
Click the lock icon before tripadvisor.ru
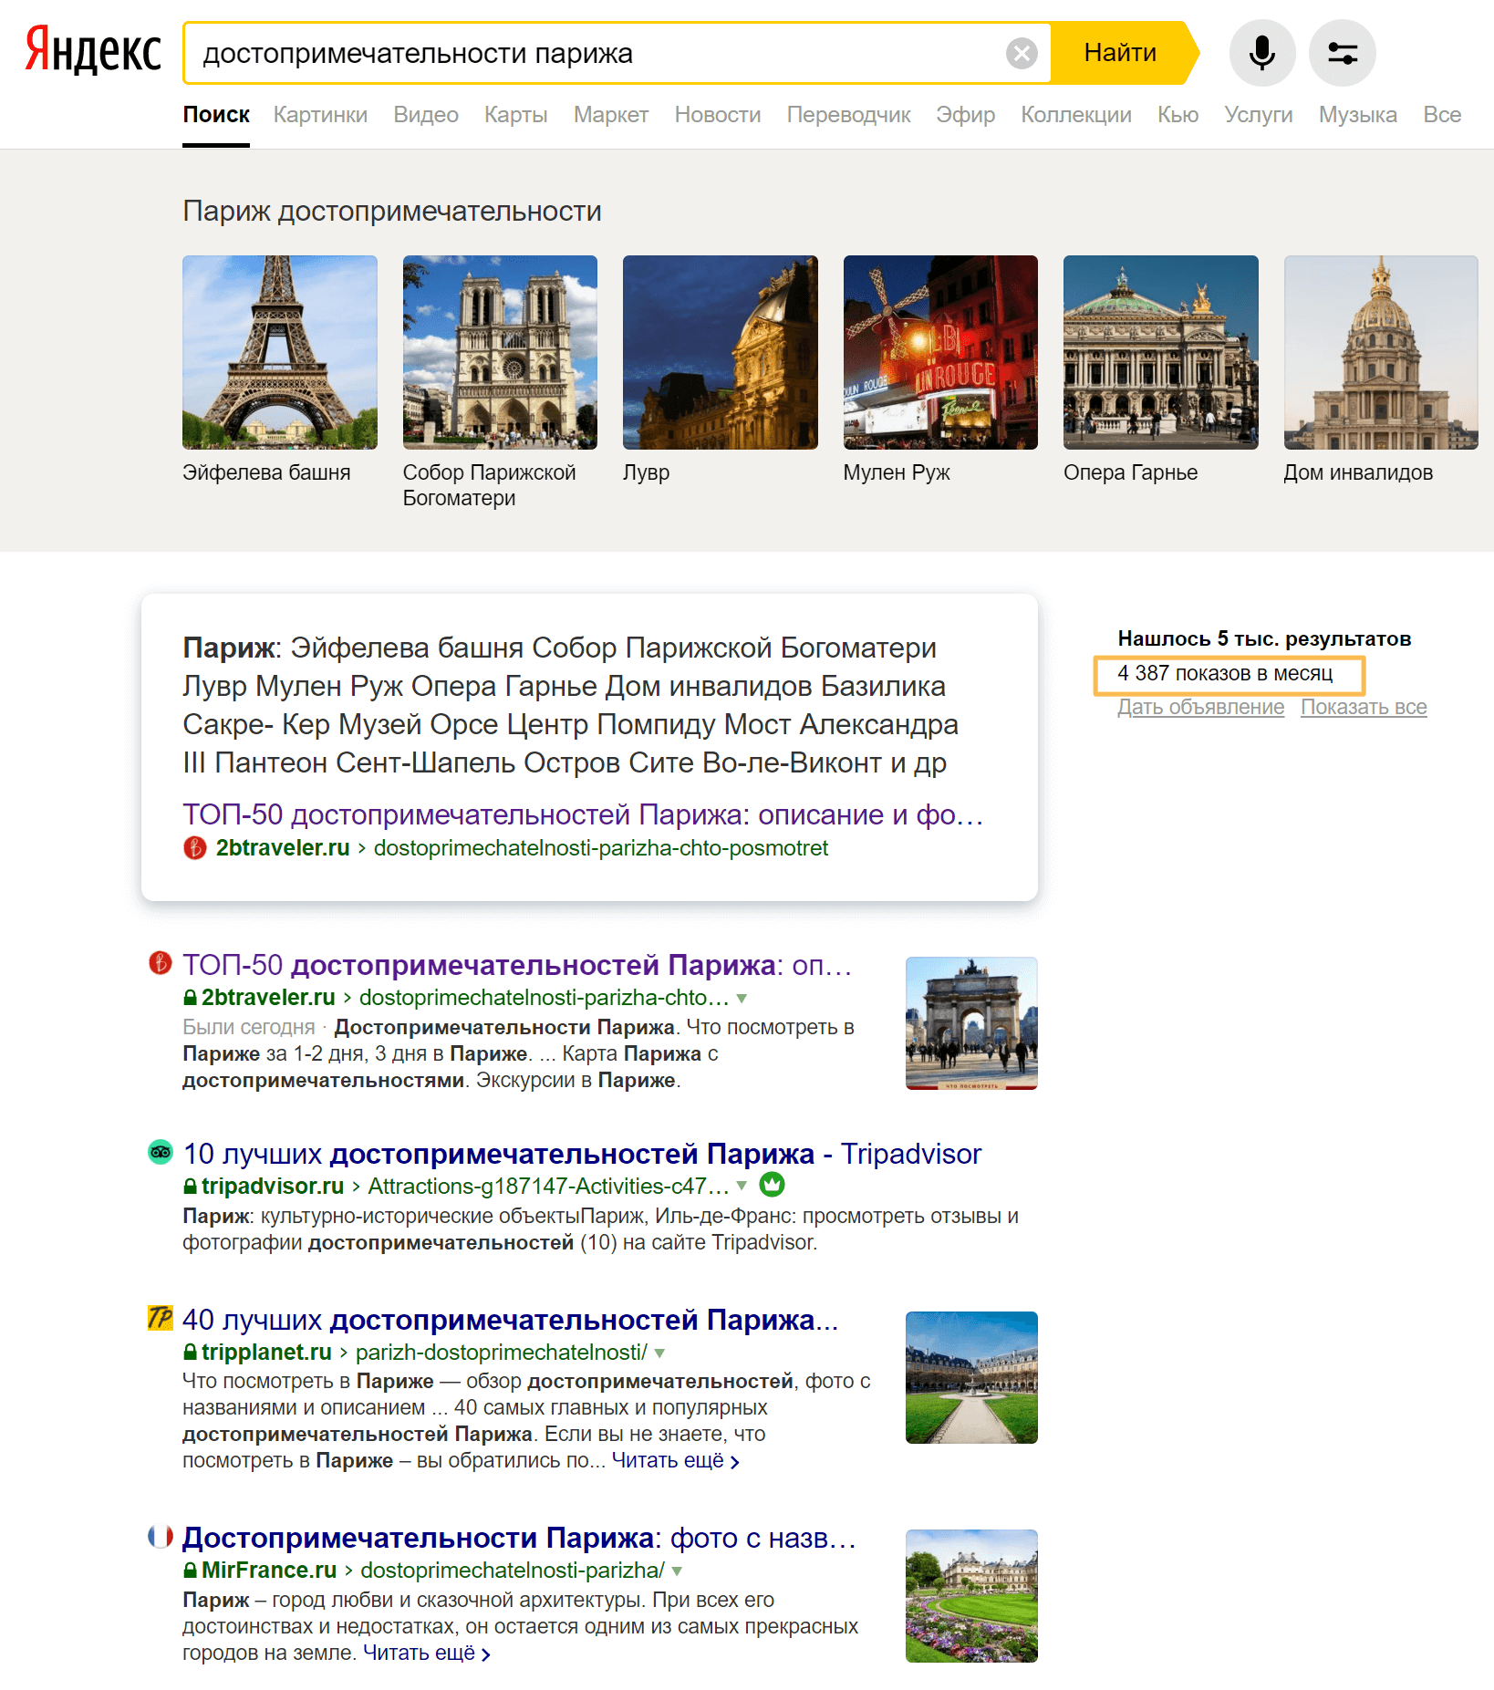(x=190, y=1187)
